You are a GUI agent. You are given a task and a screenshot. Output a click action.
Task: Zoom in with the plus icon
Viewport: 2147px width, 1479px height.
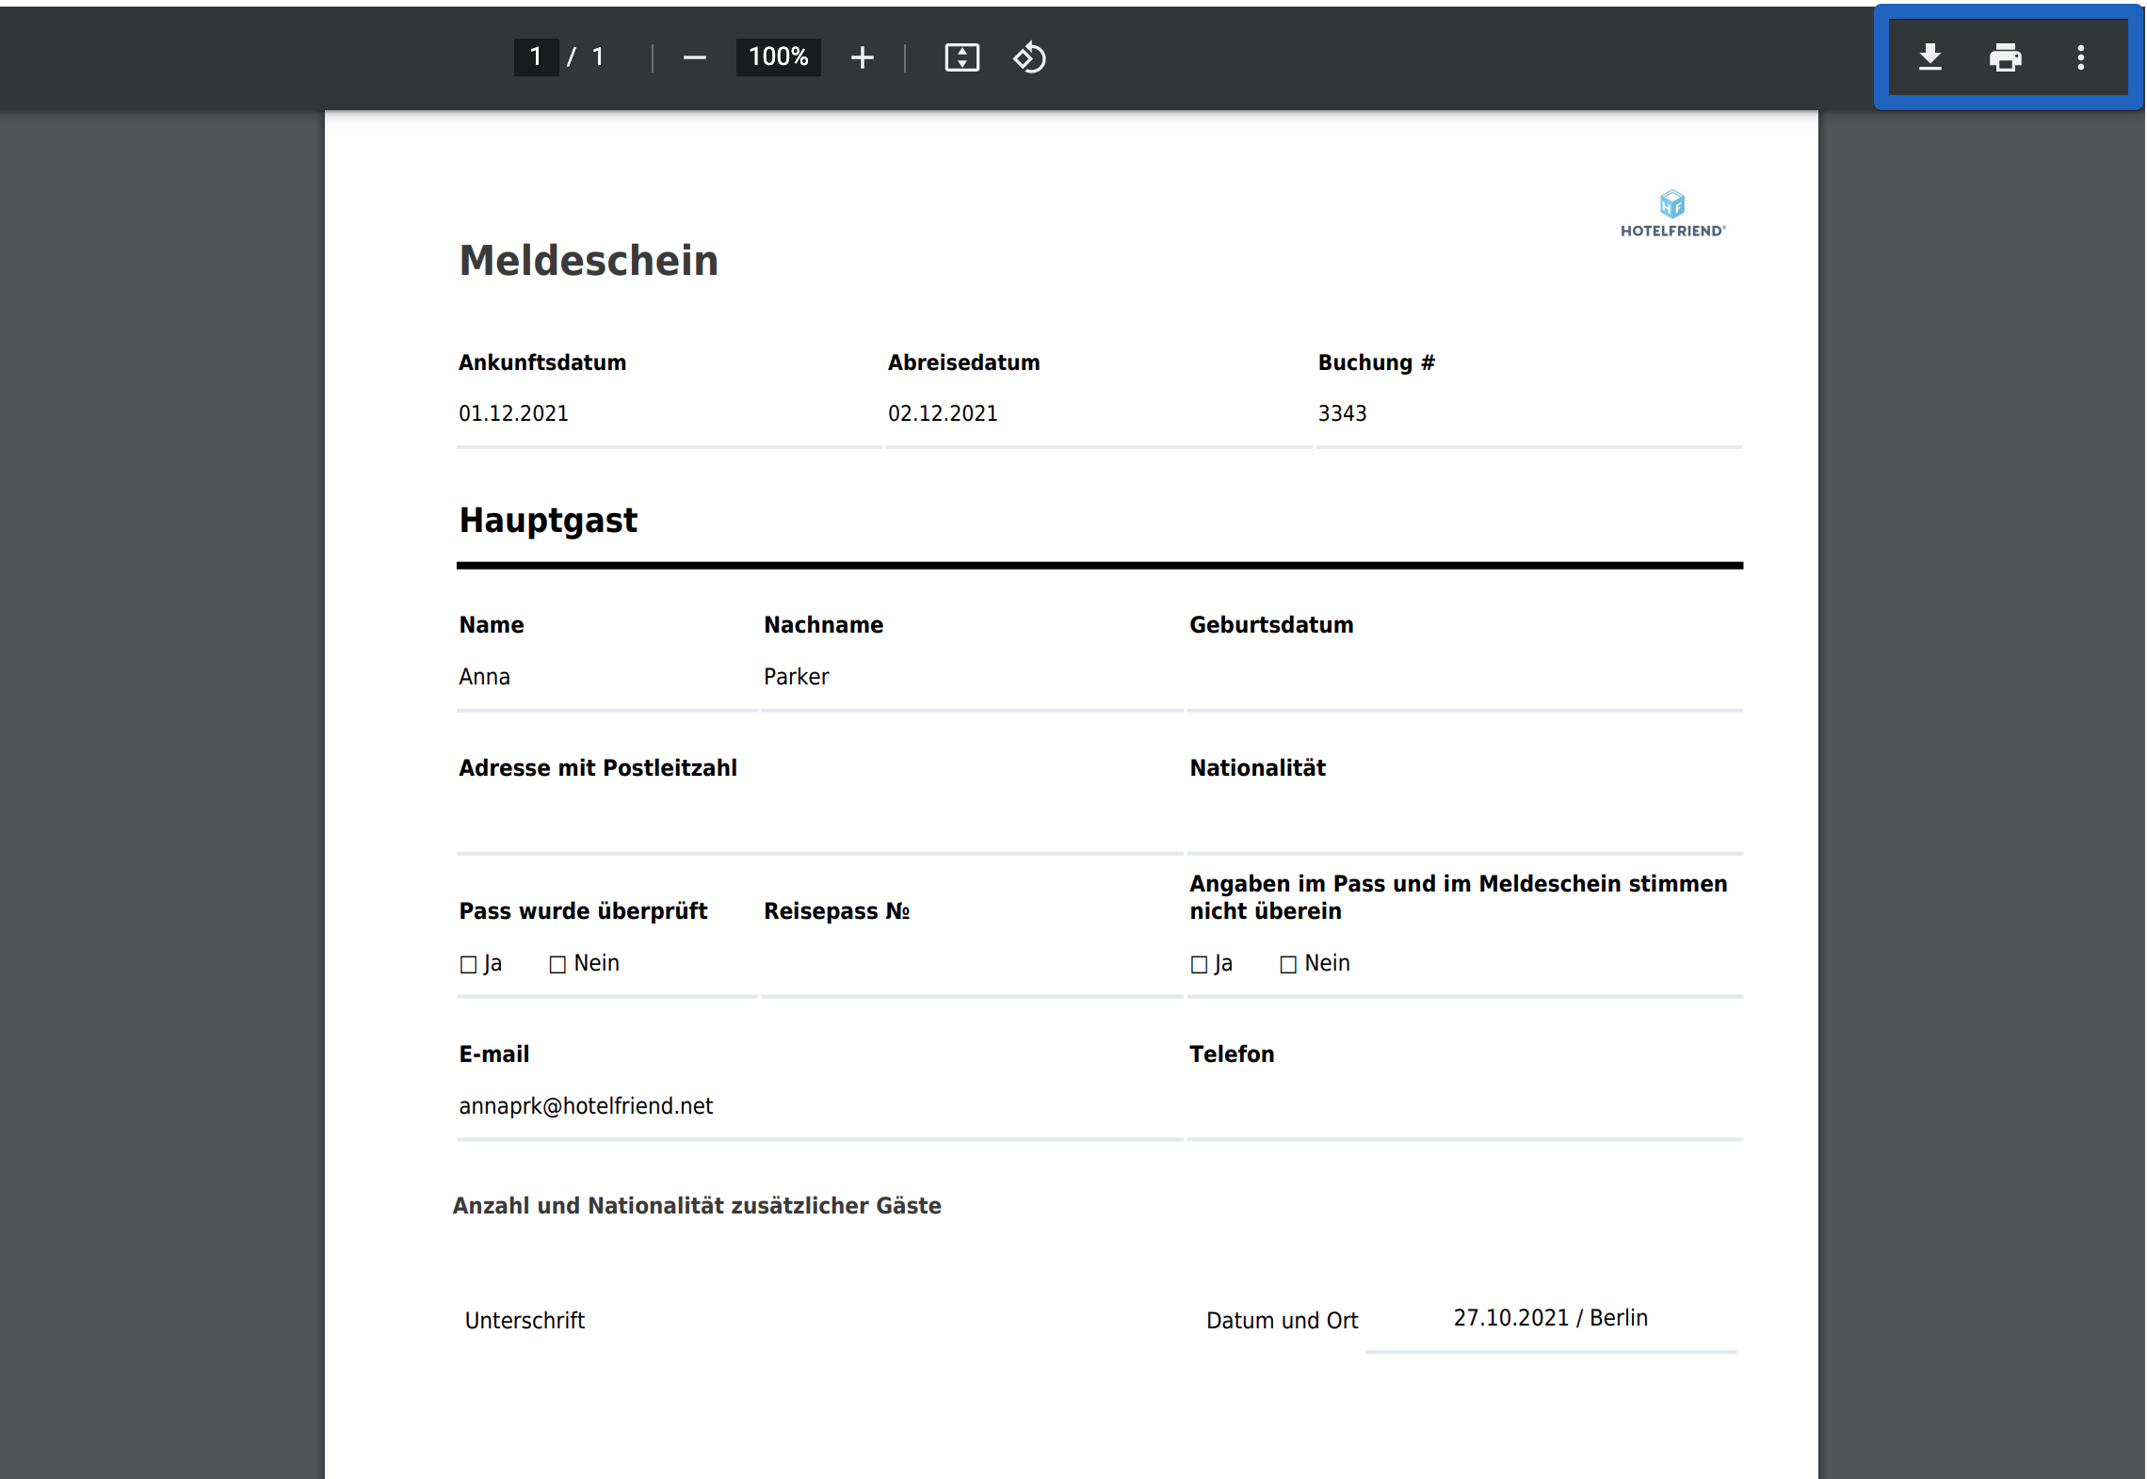pyautogui.click(x=862, y=57)
